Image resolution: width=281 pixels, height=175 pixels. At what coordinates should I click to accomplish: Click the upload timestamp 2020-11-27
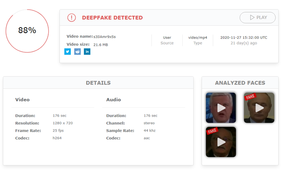pos(244,37)
